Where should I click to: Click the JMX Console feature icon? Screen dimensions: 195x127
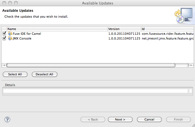pos(10,38)
